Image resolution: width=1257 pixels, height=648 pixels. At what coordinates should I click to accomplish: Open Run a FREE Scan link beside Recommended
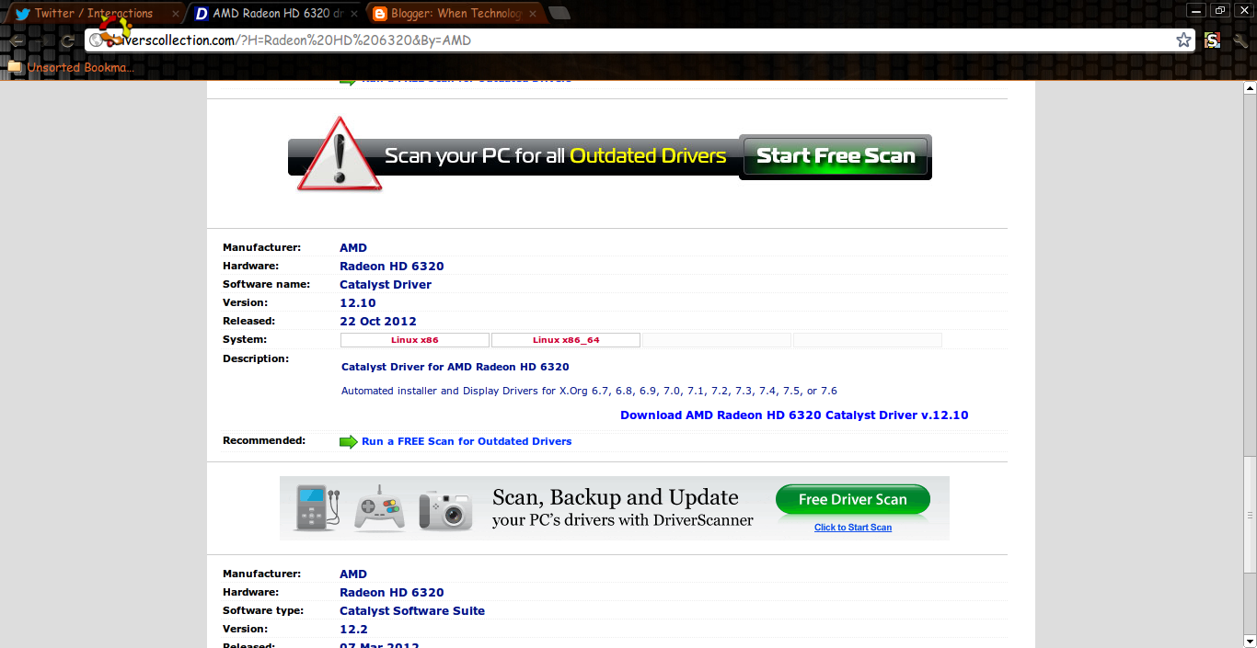[467, 442]
